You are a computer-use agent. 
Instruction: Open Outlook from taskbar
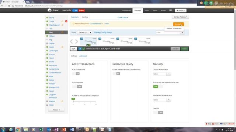49,129
